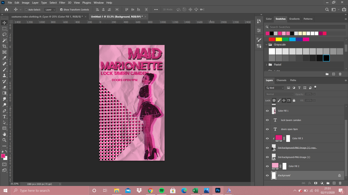The image size is (348, 195).
Task: Switch to the Gradients tab
Action: (294, 19)
